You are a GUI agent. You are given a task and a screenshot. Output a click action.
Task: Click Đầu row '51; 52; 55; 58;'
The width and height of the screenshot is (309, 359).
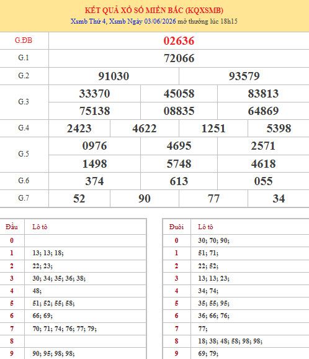click(53, 303)
